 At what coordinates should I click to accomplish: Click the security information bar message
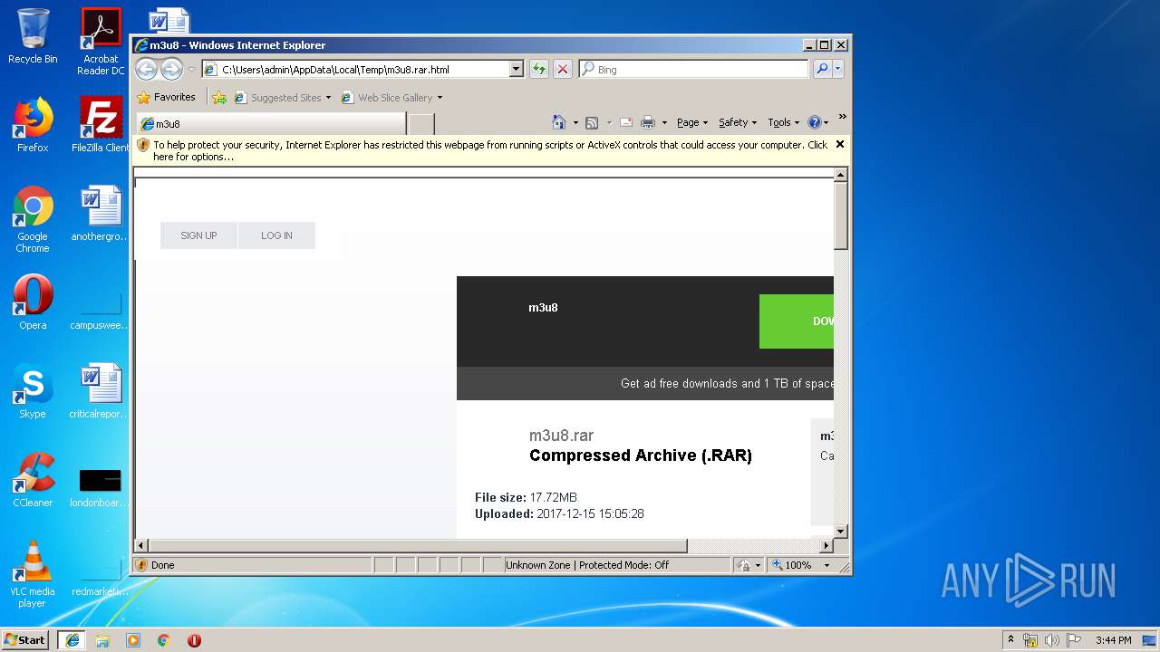489,150
